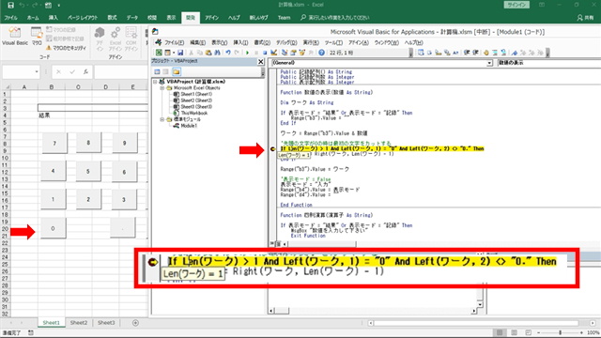The image size is (601, 338).
Task: Click the Find binoculars icon in VBA toolbar
Action: (x=217, y=53)
